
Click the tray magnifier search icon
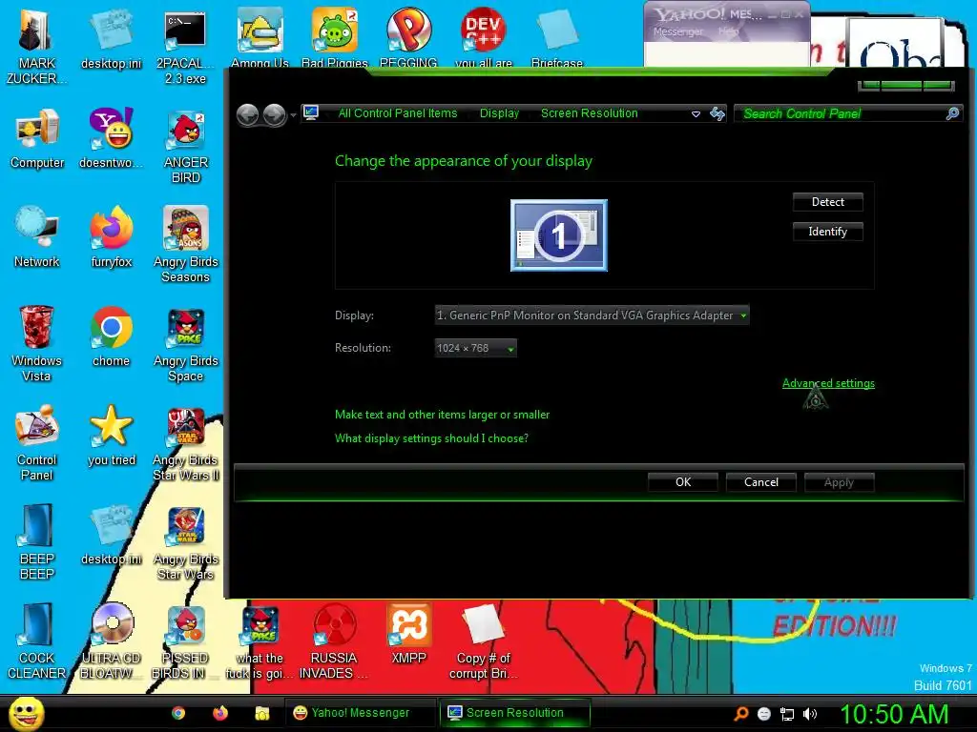[x=740, y=714]
